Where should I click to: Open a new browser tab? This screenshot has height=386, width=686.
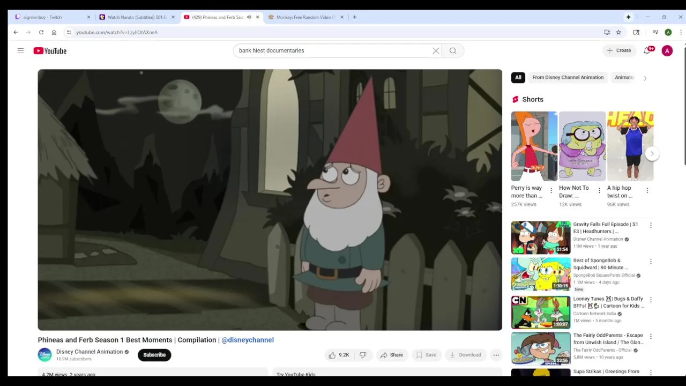pyautogui.click(x=354, y=17)
